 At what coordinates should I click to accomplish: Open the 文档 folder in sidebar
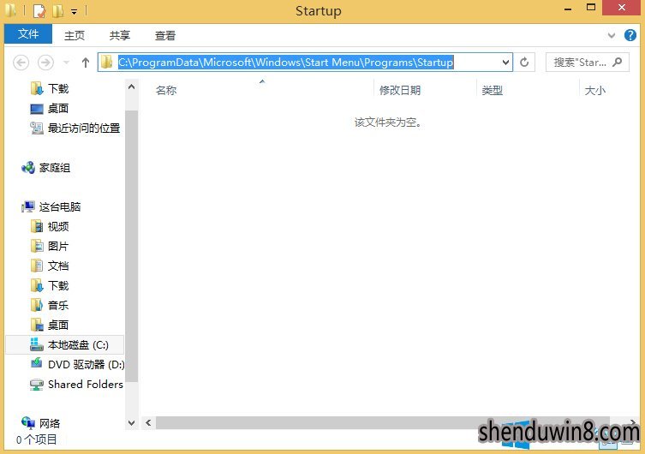(58, 266)
